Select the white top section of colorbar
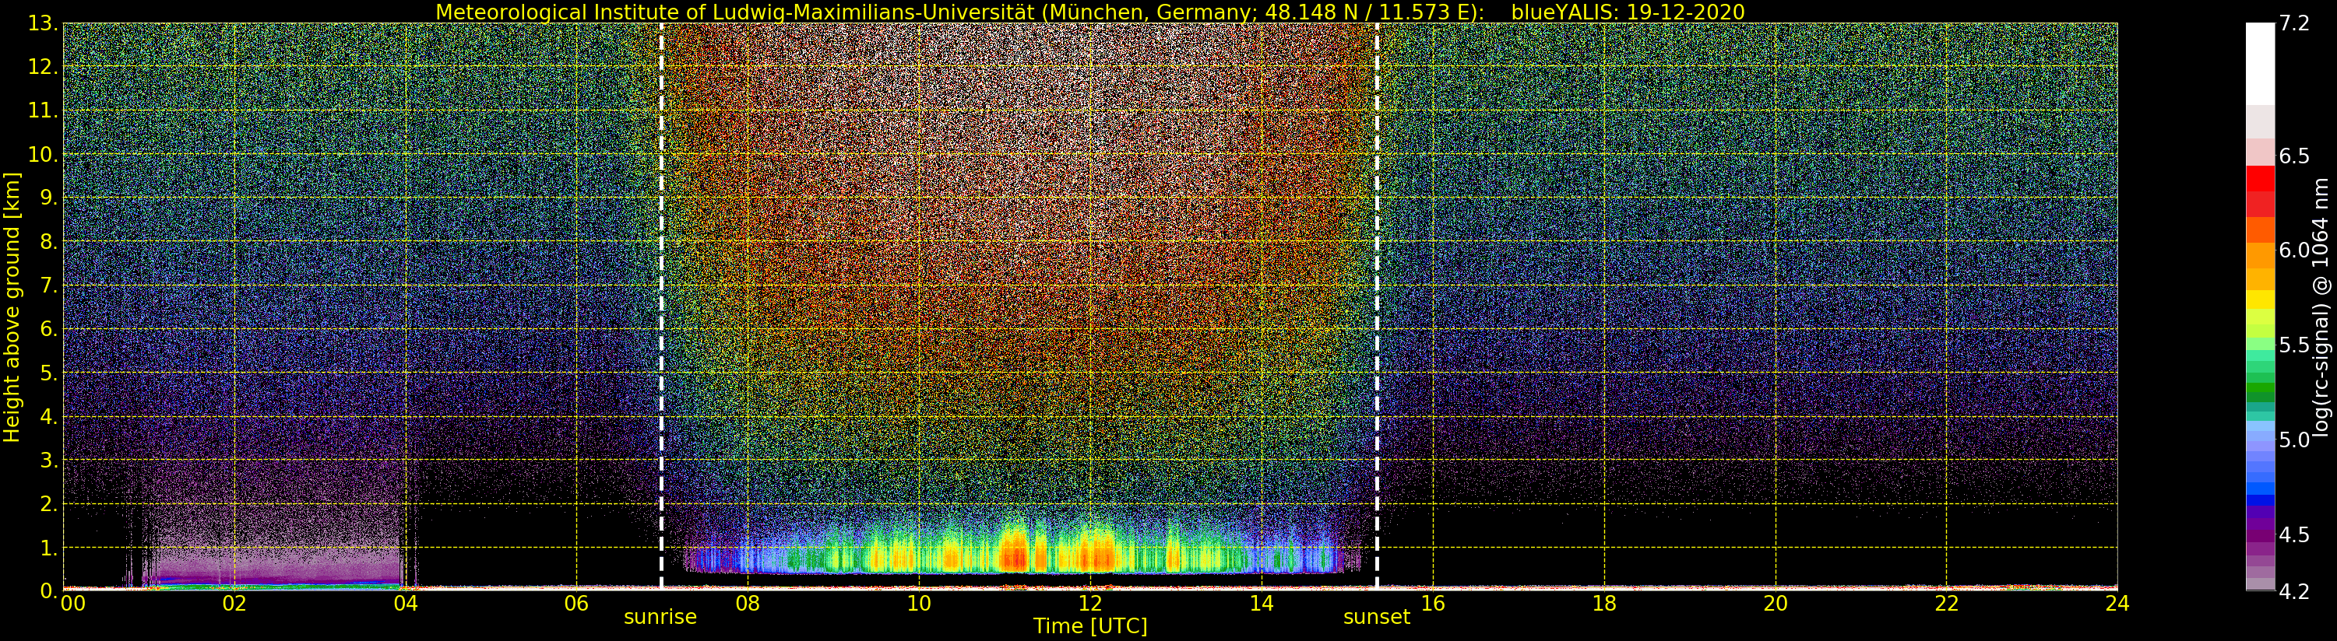This screenshot has width=2337, height=641. 2260,64
